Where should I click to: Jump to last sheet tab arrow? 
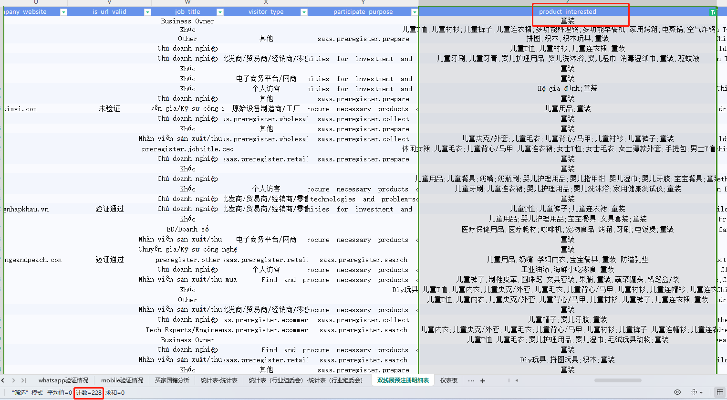click(x=23, y=380)
